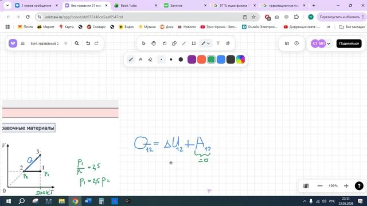The image size is (367, 206).
Task: Show hidden system tray icons
Action: pyautogui.click(x=304, y=201)
